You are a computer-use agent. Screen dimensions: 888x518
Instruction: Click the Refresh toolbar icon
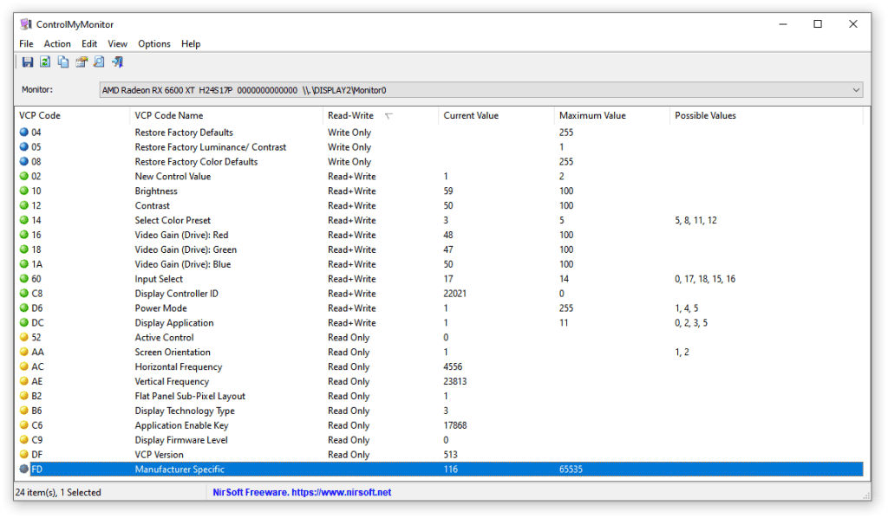45,62
